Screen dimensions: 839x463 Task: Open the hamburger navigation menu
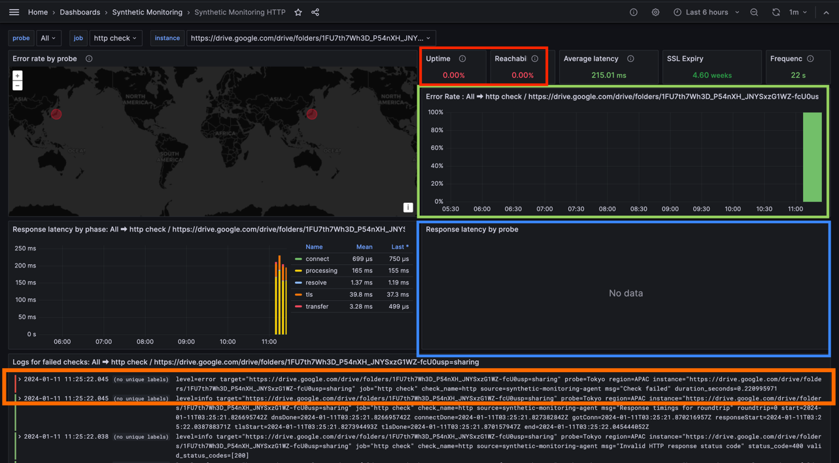click(14, 12)
